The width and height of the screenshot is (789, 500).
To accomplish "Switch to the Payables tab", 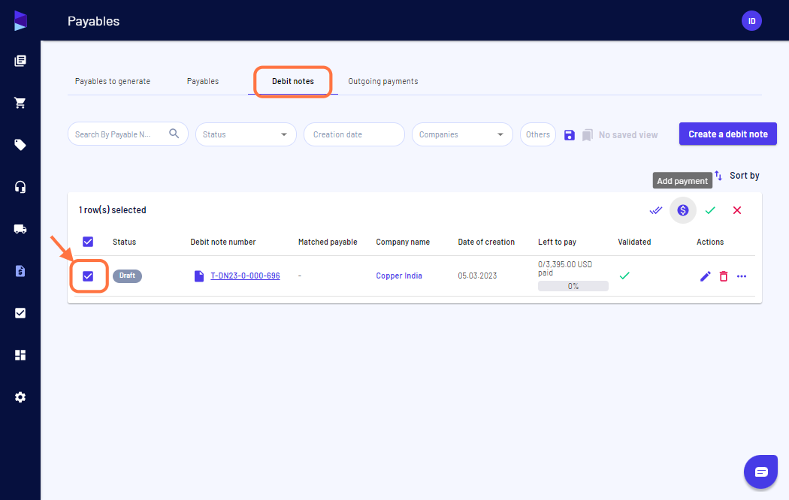I will tap(203, 81).
